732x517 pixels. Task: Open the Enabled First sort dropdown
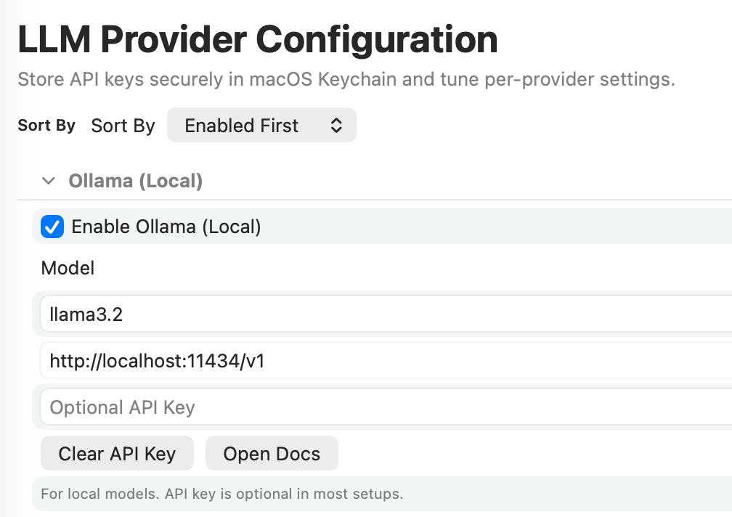[x=261, y=125]
